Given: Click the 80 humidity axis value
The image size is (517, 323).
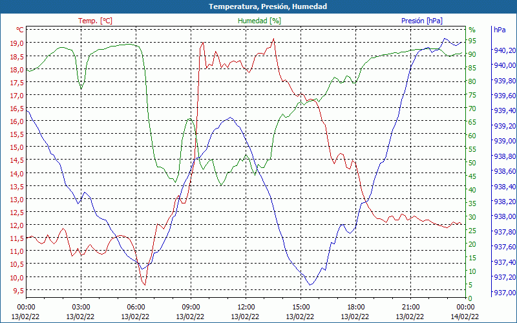Looking at the screenshot, I should pos(472,81).
